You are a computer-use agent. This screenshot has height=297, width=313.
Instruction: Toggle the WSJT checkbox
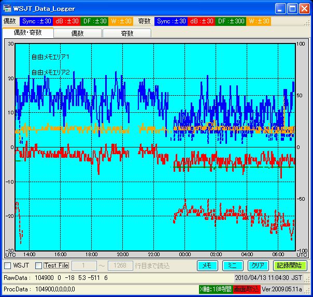pos(8,265)
